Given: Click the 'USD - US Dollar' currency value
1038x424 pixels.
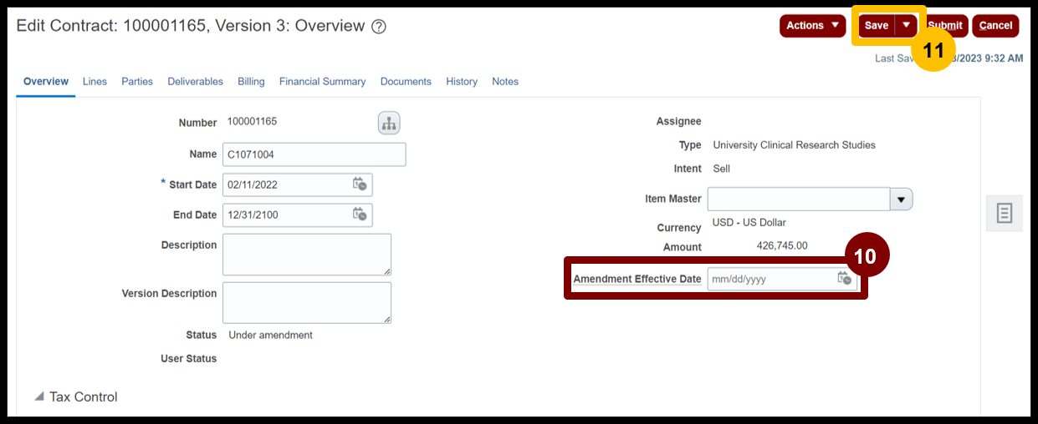Looking at the screenshot, I should [x=749, y=223].
